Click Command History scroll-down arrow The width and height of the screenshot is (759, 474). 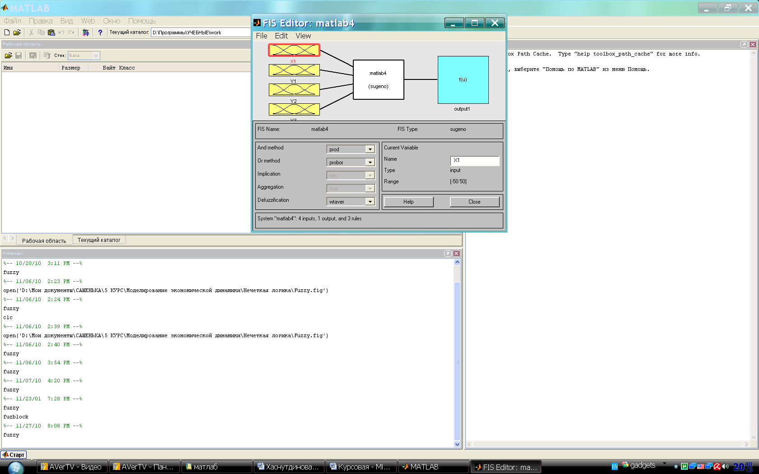457,444
